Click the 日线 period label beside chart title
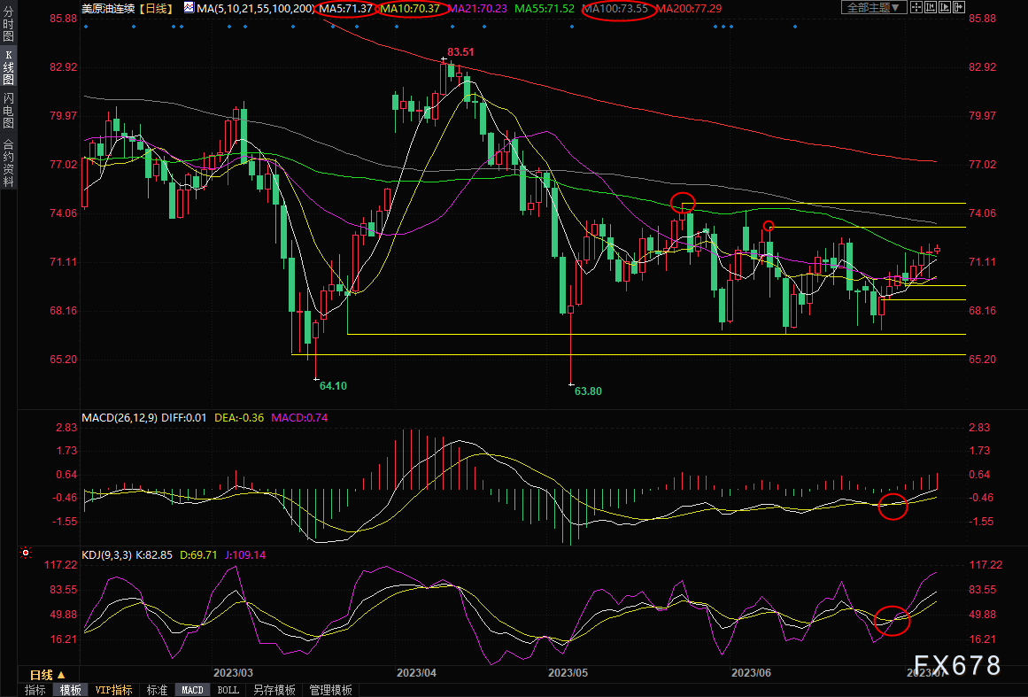 pyautogui.click(x=157, y=9)
